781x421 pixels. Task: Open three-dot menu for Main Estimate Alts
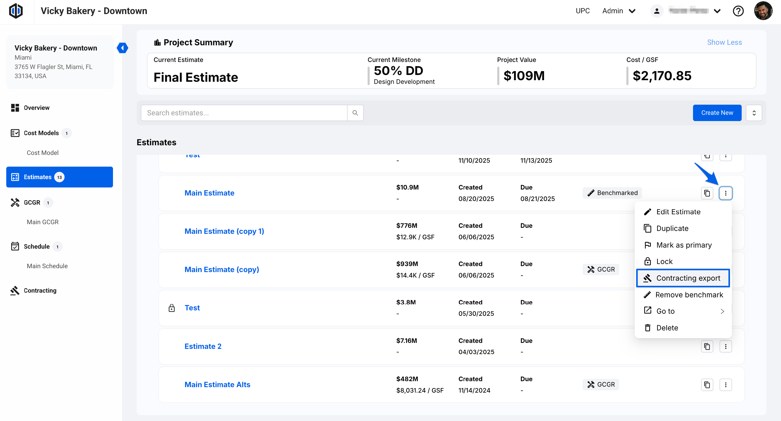726,385
